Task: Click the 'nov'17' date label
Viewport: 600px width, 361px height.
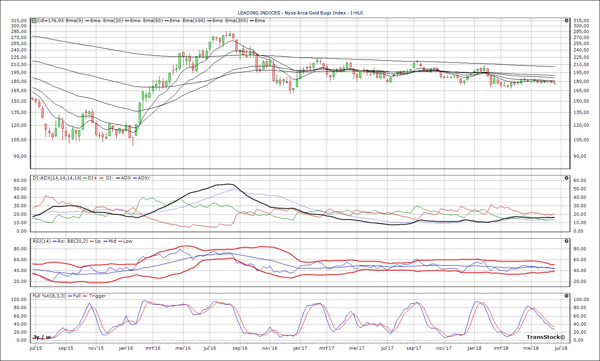Action: (x=444, y=348)
